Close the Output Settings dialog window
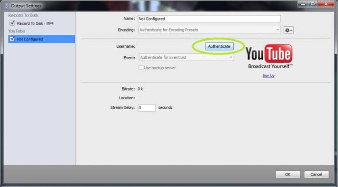This screenshot has height=187, width=338. [326, 4]
